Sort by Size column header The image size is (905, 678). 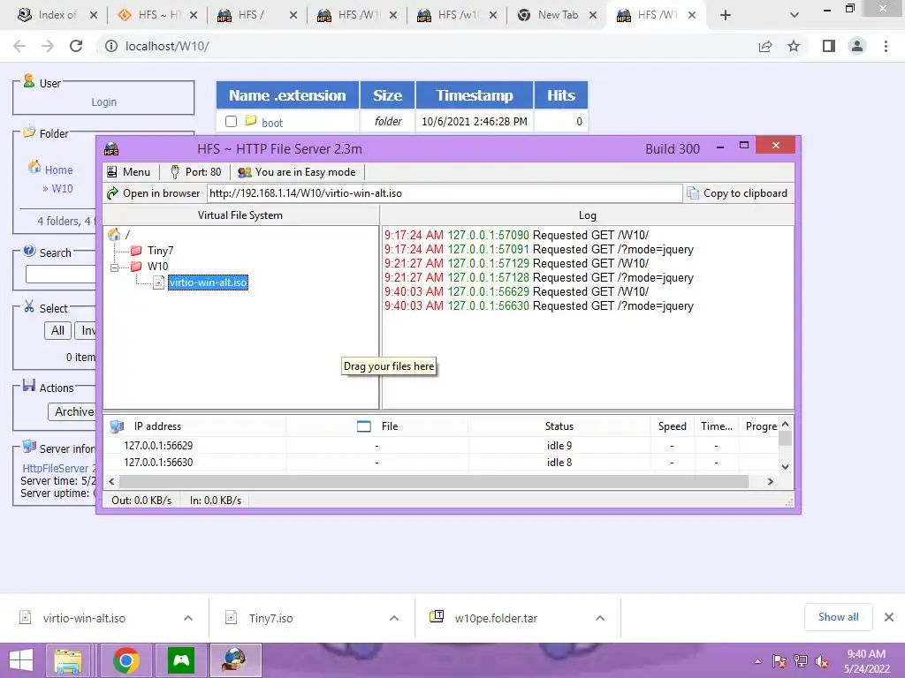tap(387, 95)
